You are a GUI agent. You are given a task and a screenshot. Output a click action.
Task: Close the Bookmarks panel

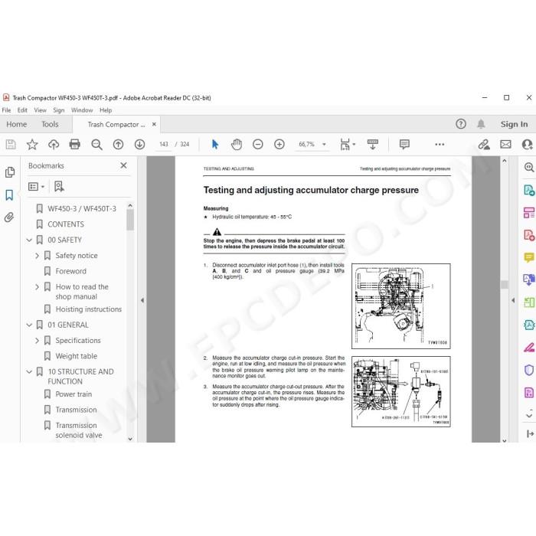pyautogui.click(x=123, y=166)
